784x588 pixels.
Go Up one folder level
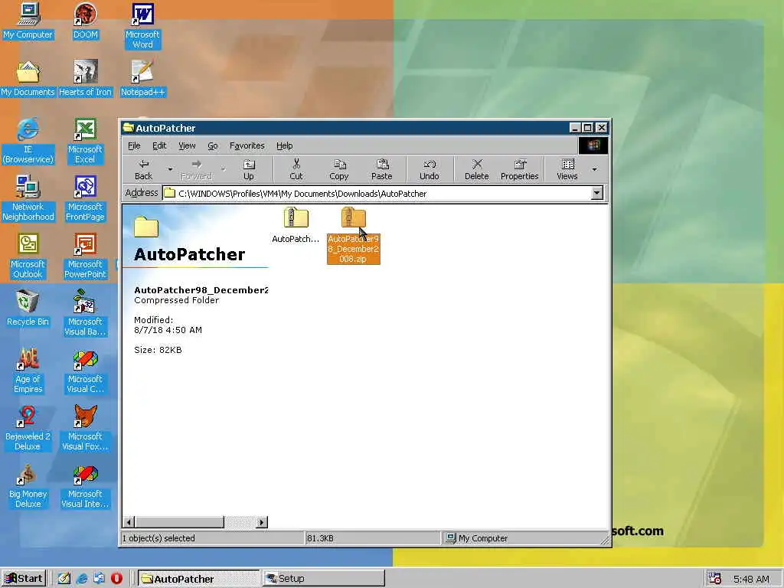249,169
